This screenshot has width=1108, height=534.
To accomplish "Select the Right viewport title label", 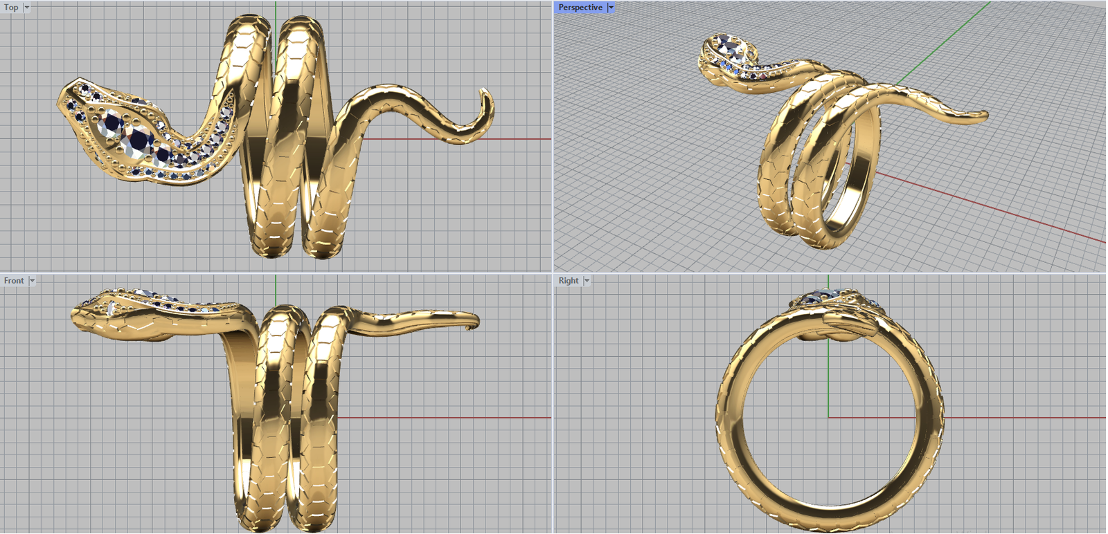I will tap(568, 281).
